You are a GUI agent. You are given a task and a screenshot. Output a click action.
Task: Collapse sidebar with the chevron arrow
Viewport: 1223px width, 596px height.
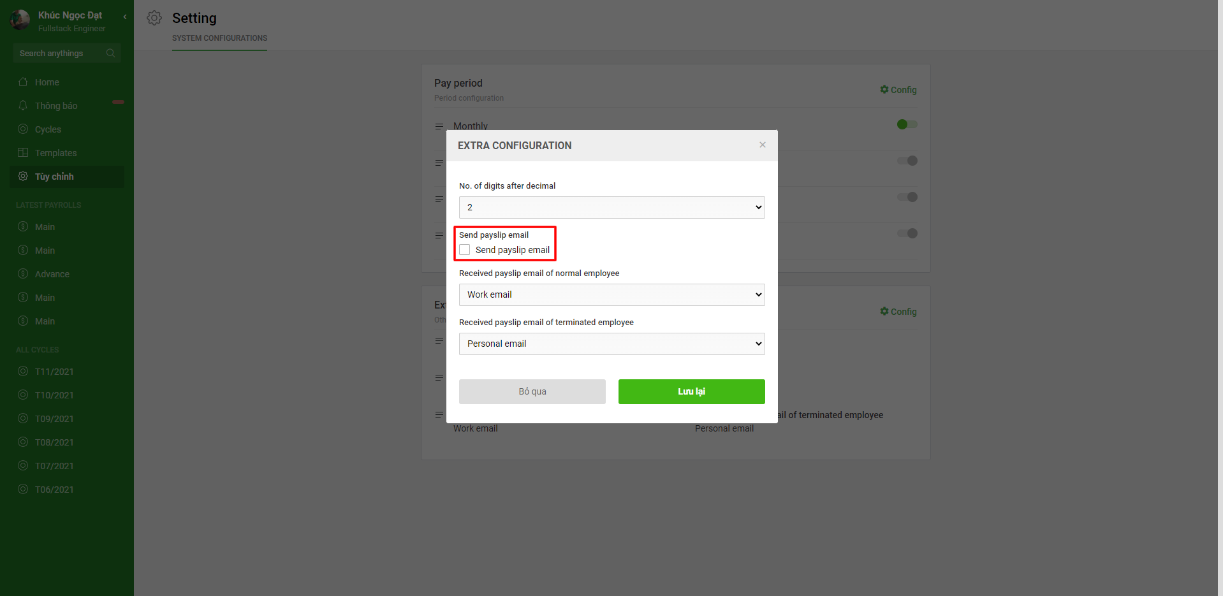pos(125,17)
